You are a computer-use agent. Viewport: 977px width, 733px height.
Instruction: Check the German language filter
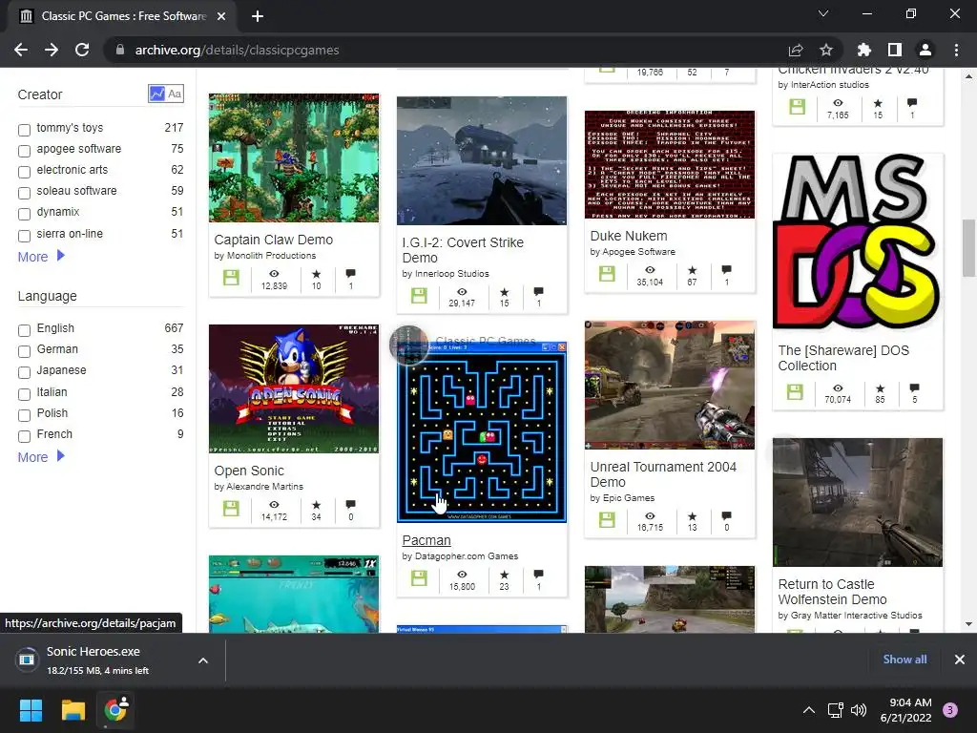tap(24, 351)
